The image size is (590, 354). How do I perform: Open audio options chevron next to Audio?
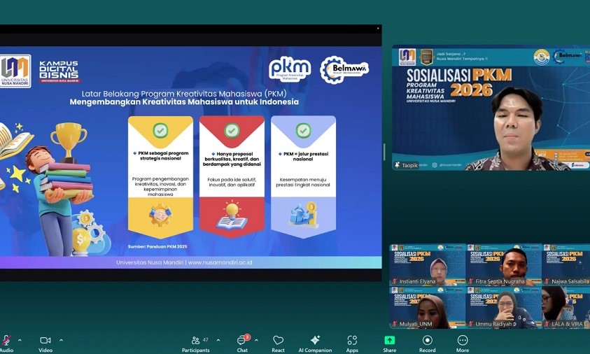tap(20, 340)
